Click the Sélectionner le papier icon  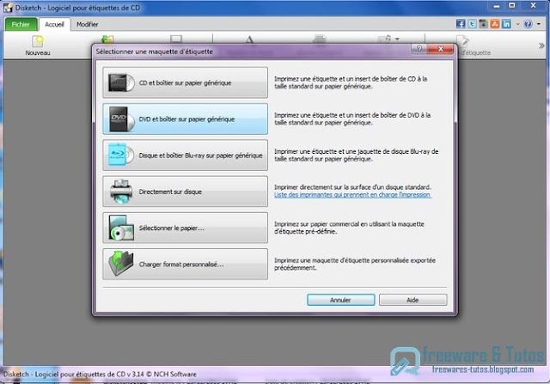(121, 228)
